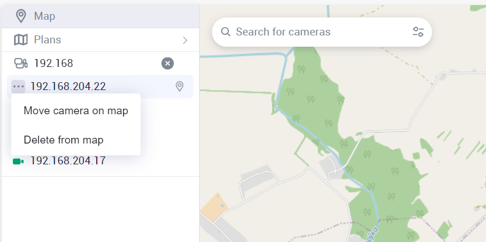This screenshot has height=242, width=486.
Task: Open the Plans section label
Action: [x=47, y=40]
